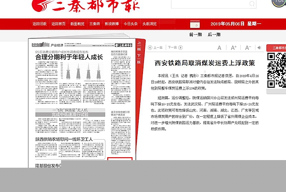This screenshot has height=192, width=286.
Task: Decrease font size with A- icon
Action: click(248, 48)
